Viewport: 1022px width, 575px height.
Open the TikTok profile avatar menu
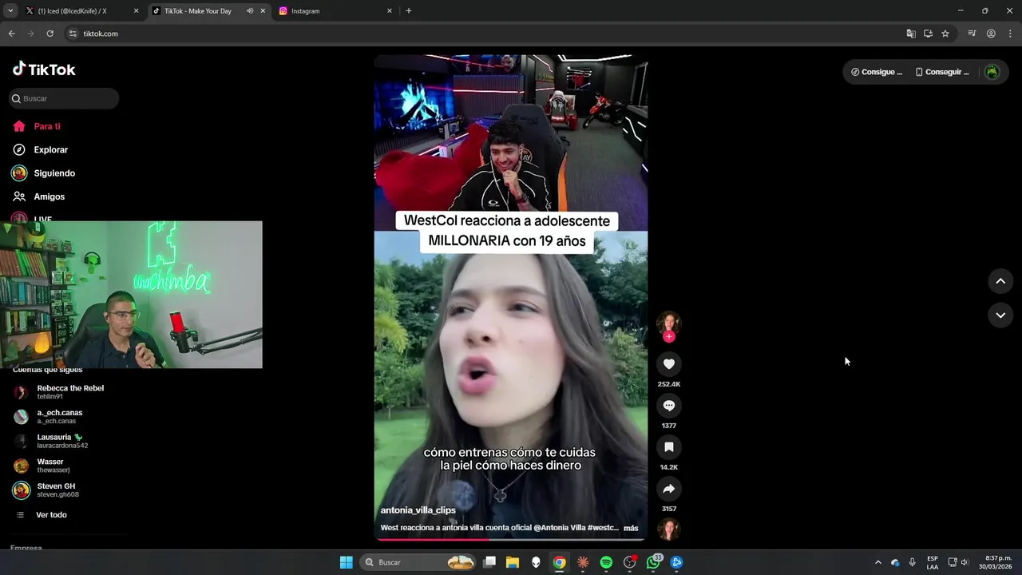point(992,72)
